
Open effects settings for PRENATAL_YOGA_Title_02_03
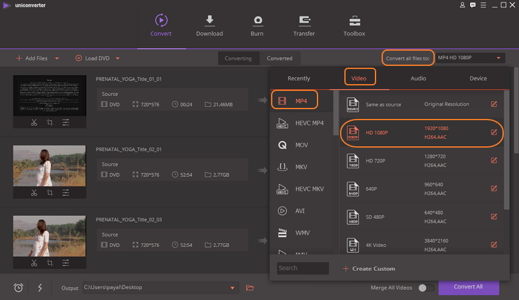[65, 263]
